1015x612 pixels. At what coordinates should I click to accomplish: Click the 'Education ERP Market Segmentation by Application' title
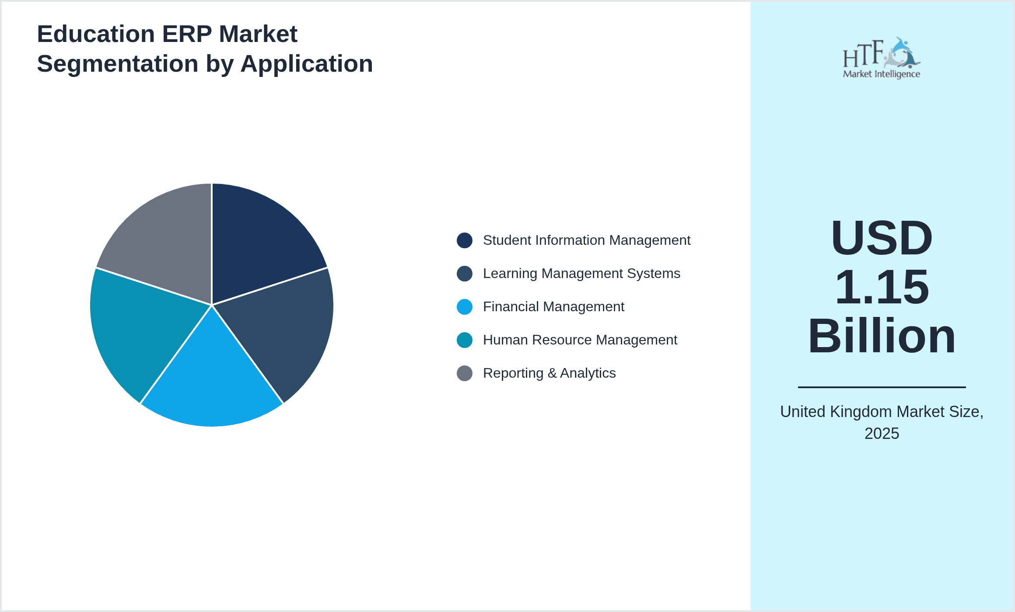[x=205, y=49]
